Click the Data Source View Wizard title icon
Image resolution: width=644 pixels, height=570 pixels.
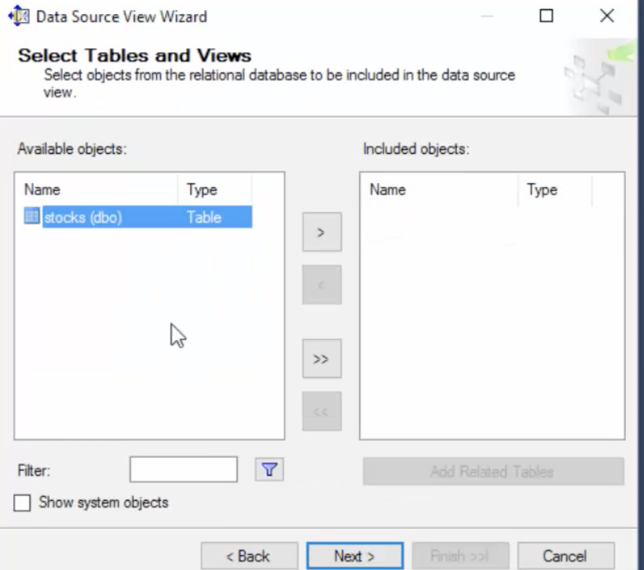tap(19, 17)
